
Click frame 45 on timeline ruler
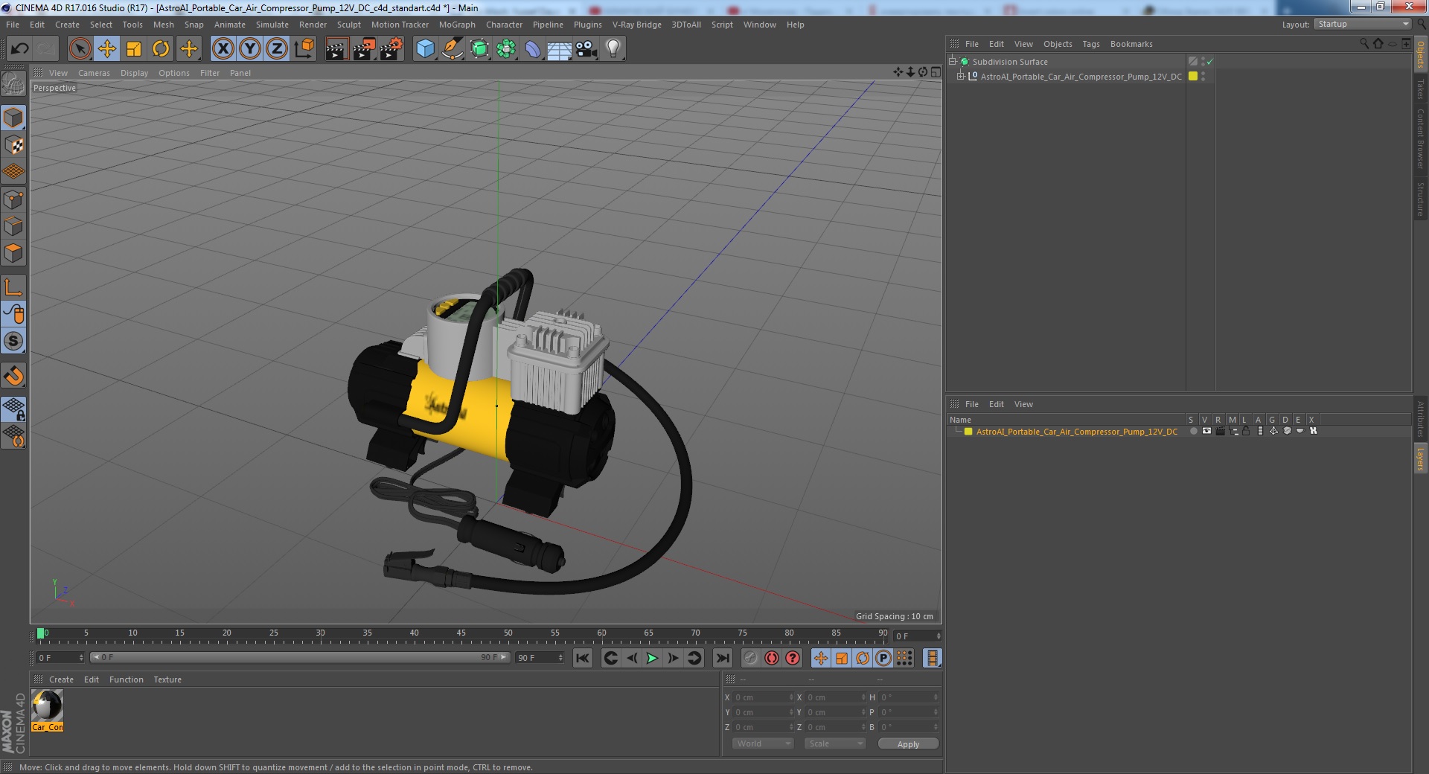click(461, 633)
